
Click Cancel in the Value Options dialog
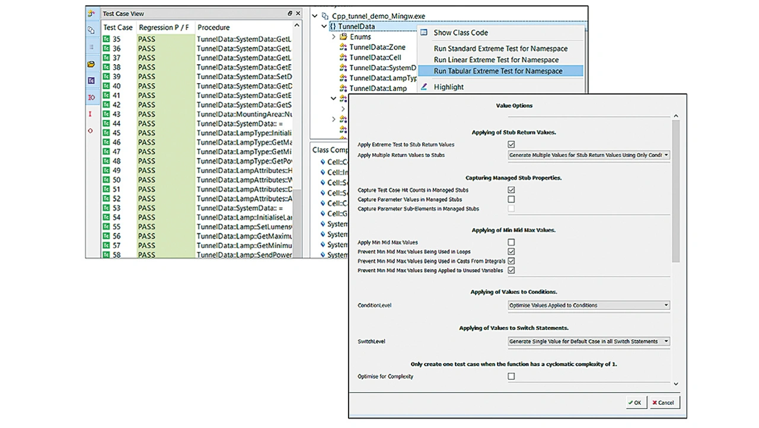coord(663,402)
